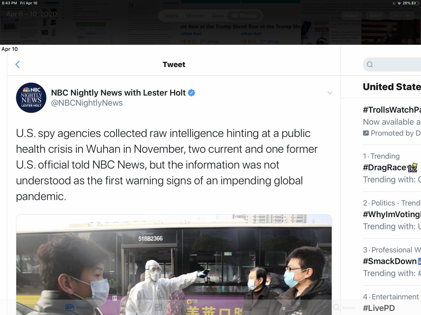Tap the blue verified badge after Lester Holt
Viewport: 421px width, 315px height.
(192, 93)
